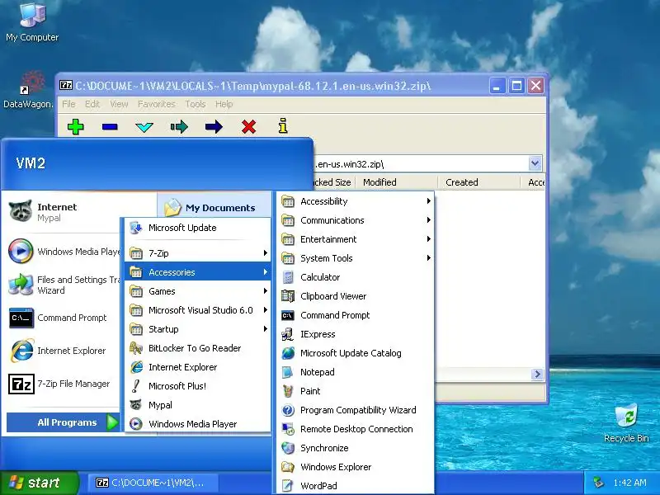
Task: Launch Windows Media Player from pinned list
Action: [64, 252]
